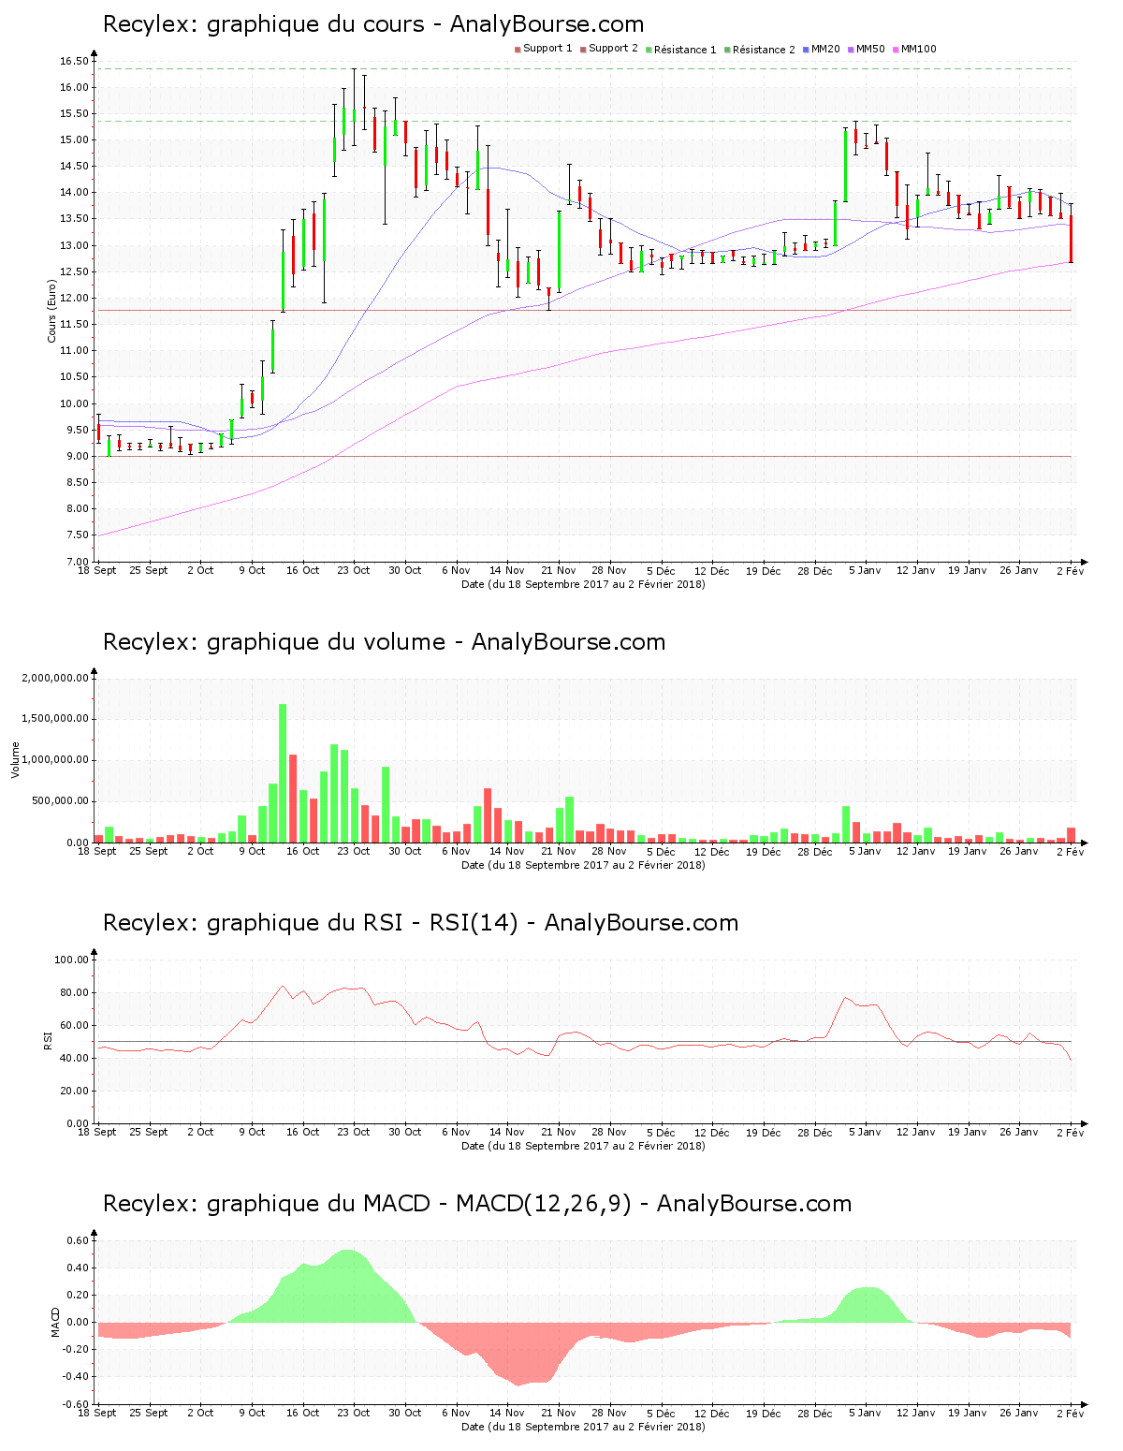Click the rotated "Volume" axis title

(15, 759)
